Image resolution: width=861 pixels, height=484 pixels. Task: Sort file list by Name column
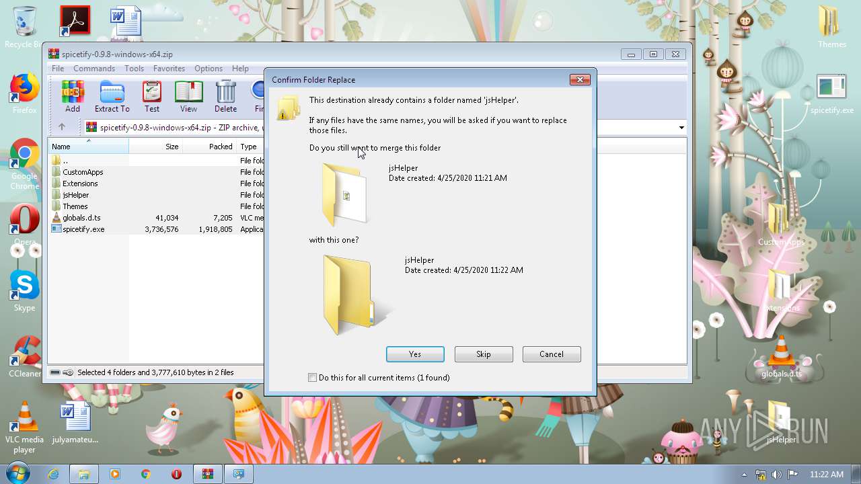88,147
